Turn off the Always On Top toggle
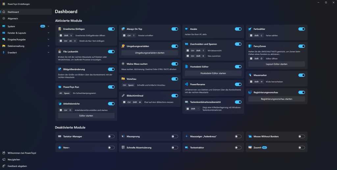337x170 pixels. click(174, 29)
